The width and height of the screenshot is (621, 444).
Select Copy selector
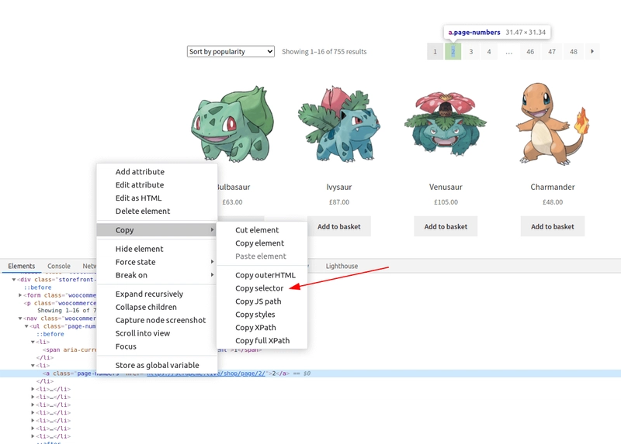[262, 288]
